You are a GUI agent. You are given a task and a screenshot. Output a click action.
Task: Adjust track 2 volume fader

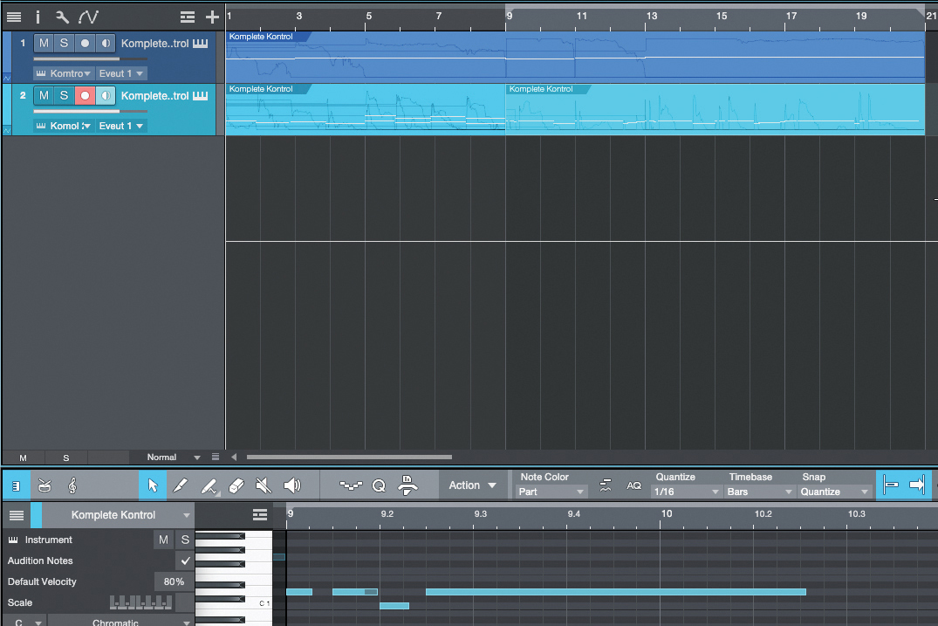click(x=90, y=111)
